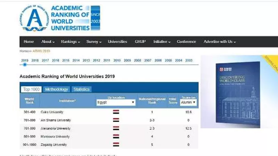Viewport: 278px width, 156px height.
Task: Click the Total Score column header
Action: pos(173,101)
